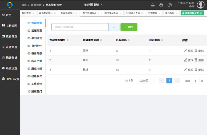207x135 pixels.
Task: Click the search input field
Action: click(x=80, y=27)
